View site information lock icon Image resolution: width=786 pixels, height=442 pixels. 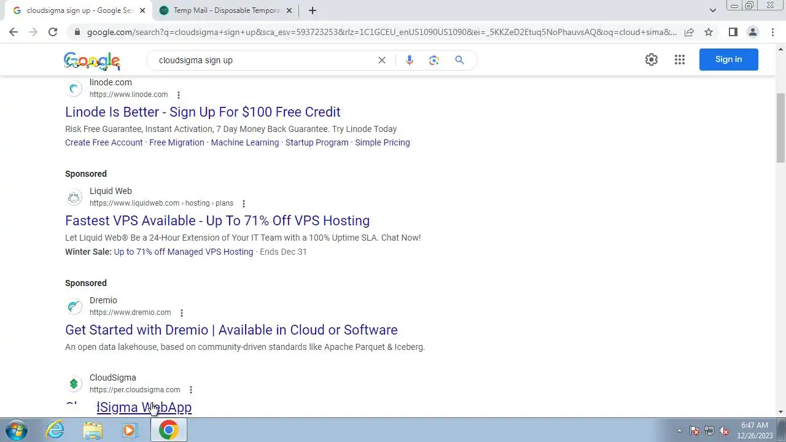click(x=76, y=32)
